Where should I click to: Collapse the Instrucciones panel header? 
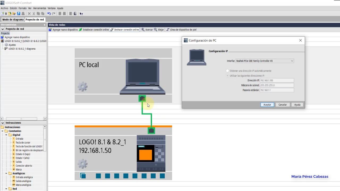point(2,123)
